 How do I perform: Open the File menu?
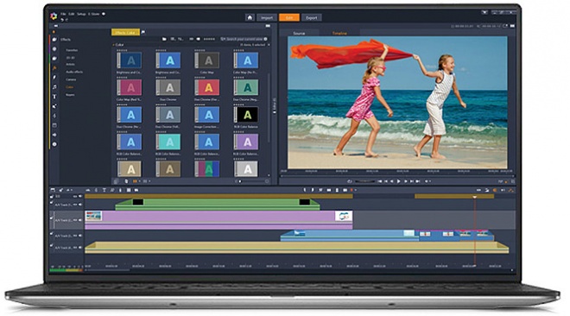pyautogui.click(x=63, y=14)
